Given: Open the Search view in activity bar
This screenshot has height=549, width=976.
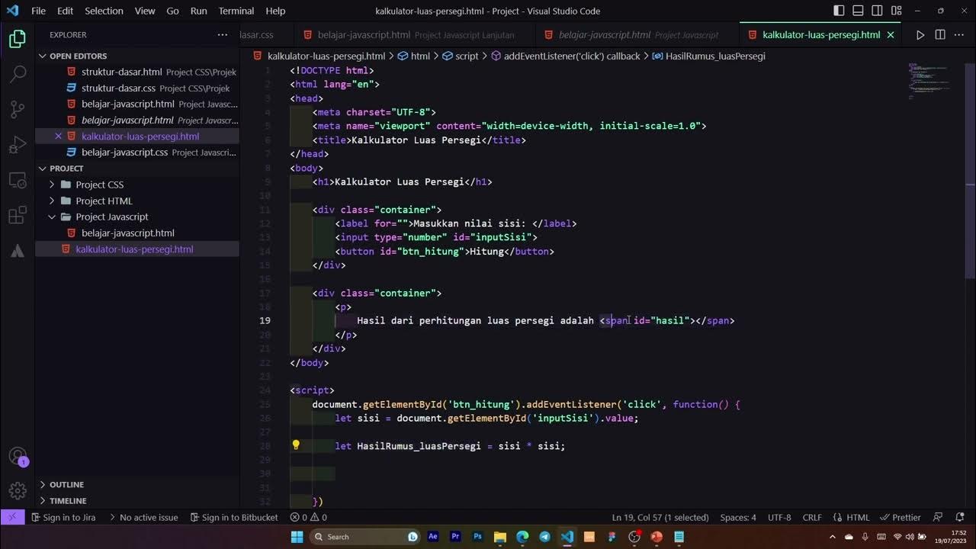Looking at the screenshot, I should click(18, 74).
